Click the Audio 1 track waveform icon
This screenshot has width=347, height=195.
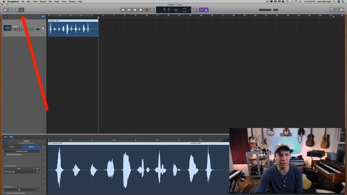(7, 28)
